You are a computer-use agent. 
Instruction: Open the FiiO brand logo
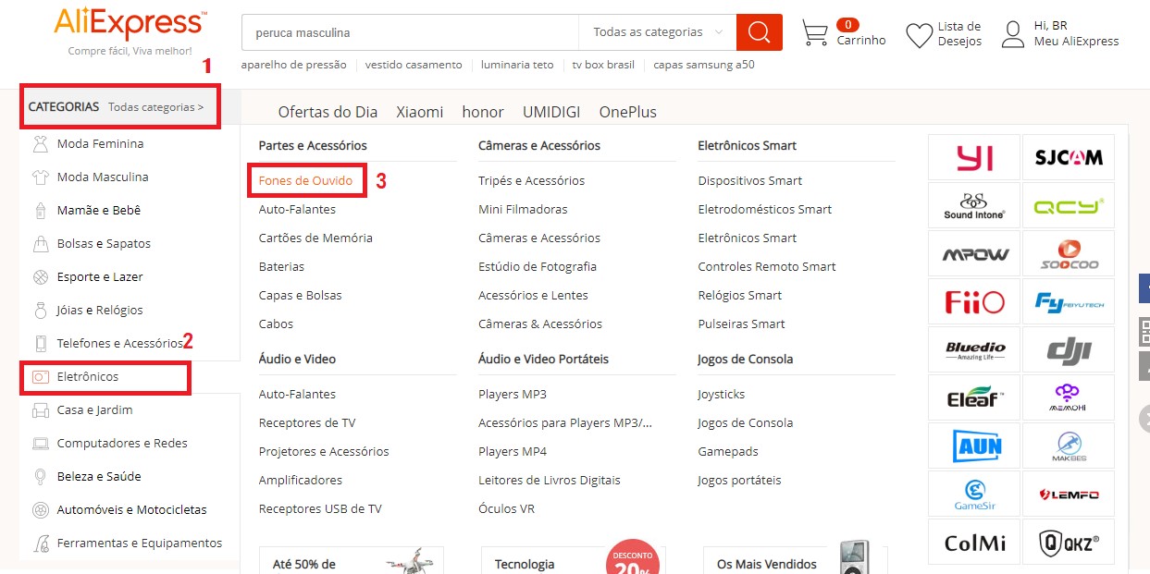tap(974, 301)
